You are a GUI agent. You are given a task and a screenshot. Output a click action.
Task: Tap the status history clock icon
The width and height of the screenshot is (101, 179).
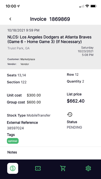pyautogui.click(x=70, y=114)
